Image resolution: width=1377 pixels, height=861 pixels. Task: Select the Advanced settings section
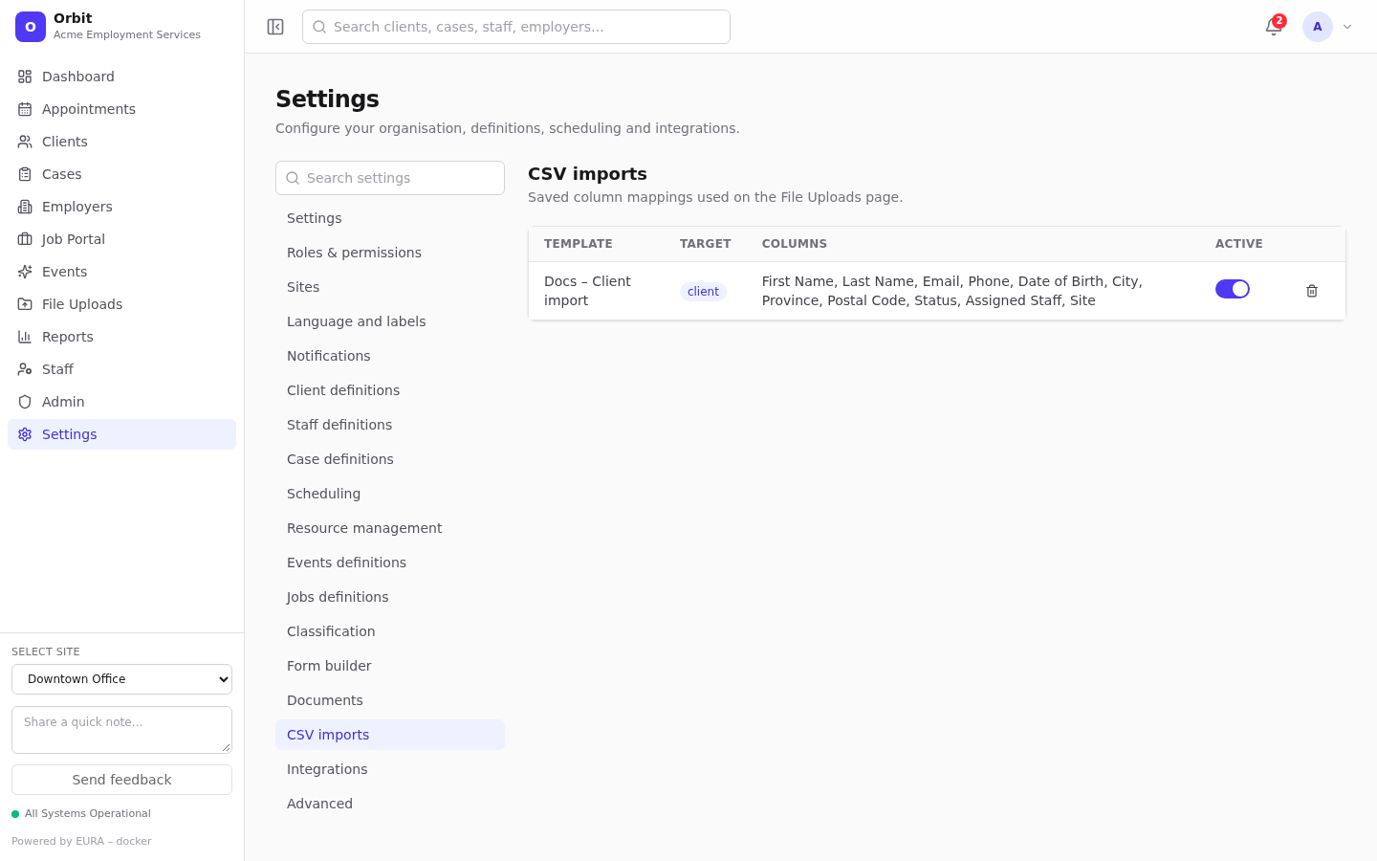[390, 804]
